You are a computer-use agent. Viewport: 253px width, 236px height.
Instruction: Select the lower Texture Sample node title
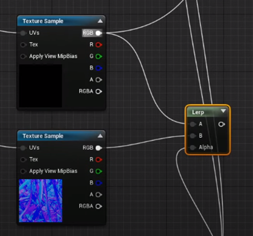tap(43, 136)
